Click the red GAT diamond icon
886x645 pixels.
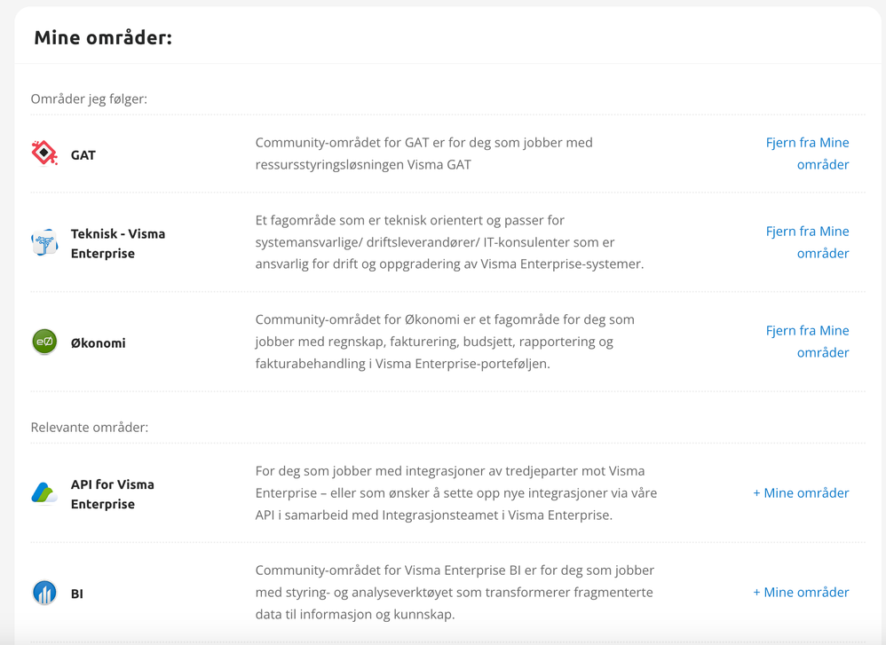(44, 153)
